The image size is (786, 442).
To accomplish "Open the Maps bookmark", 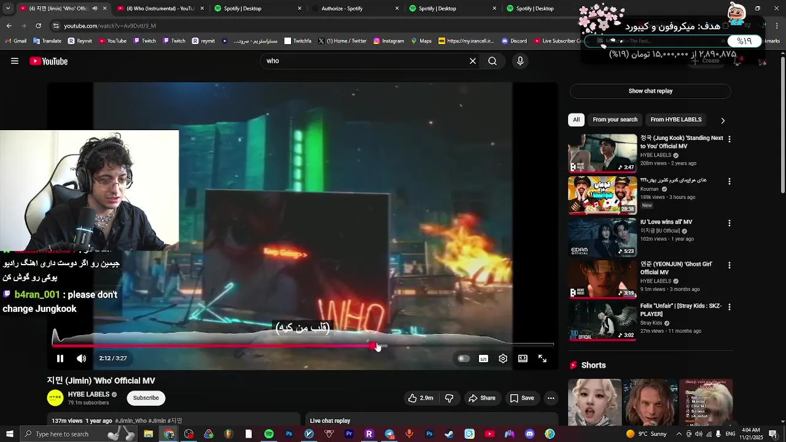I will click(421, 41).
